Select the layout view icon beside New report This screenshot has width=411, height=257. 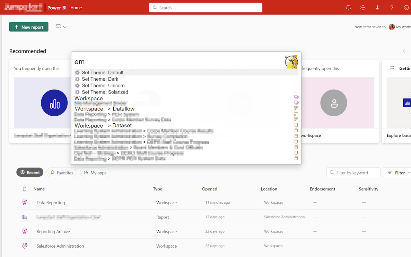click(58, 27)
